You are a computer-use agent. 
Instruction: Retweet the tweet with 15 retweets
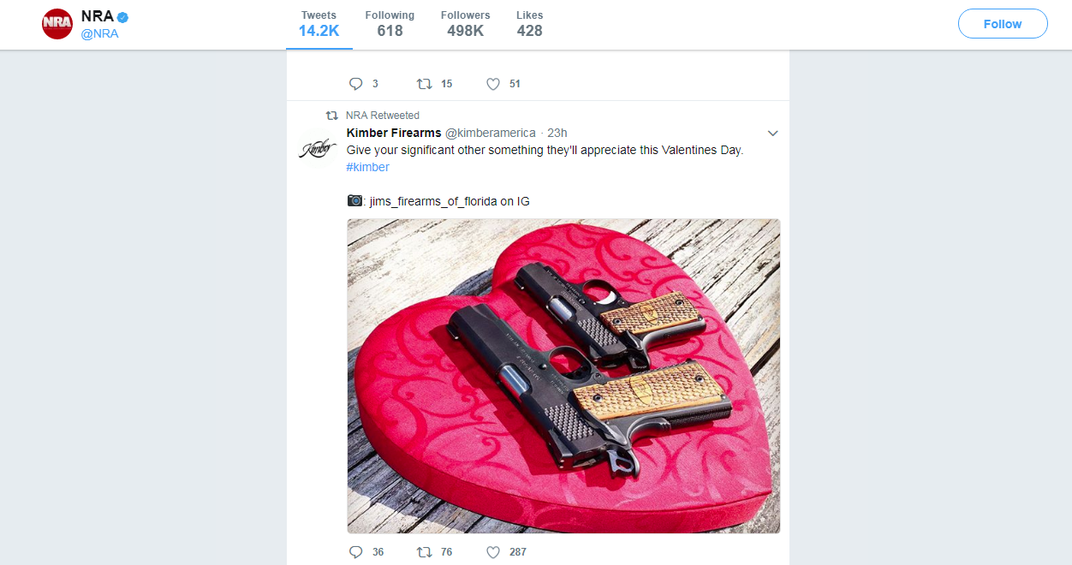424,84
